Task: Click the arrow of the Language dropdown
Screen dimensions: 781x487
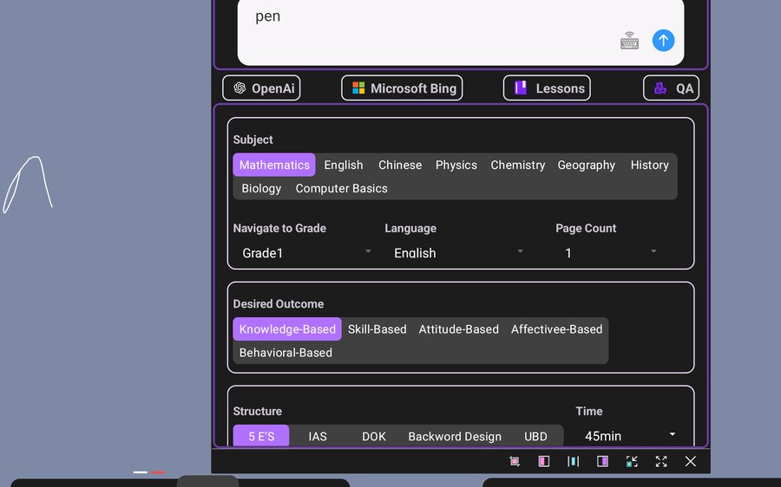Action: point(520,251)
